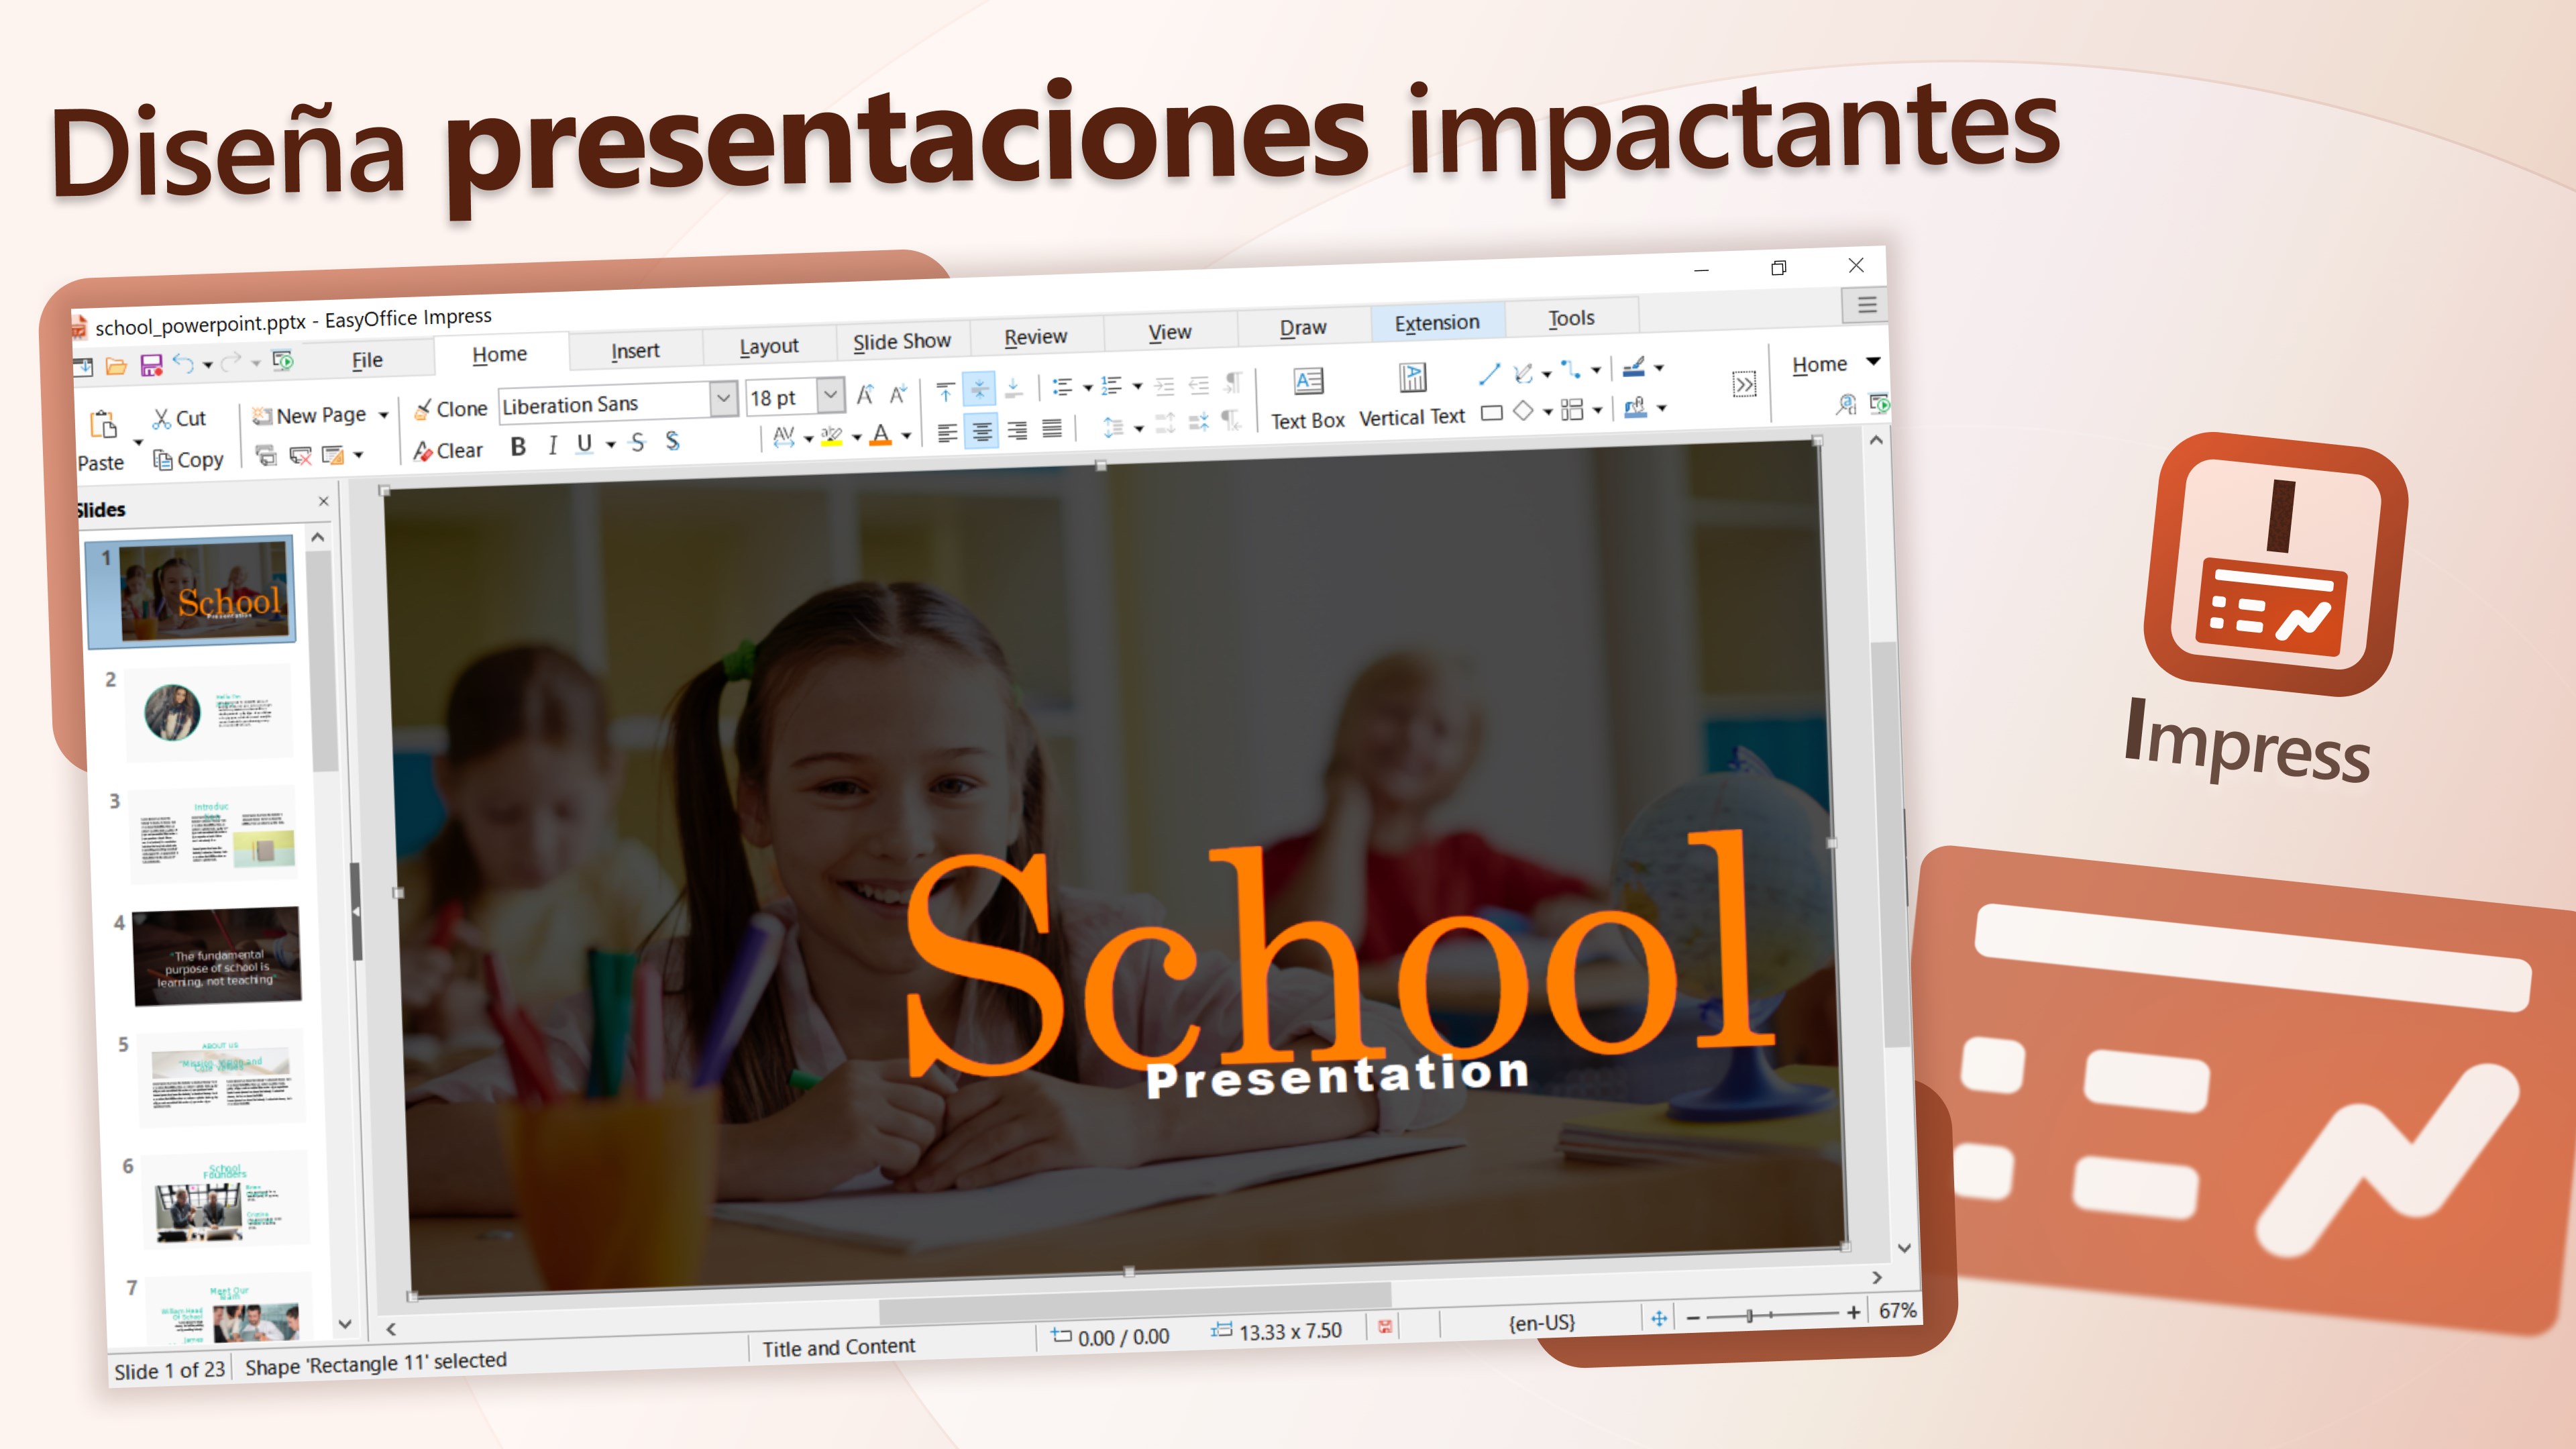Click the Clone formatting button

pyautogui.click(x=451, y=409)
